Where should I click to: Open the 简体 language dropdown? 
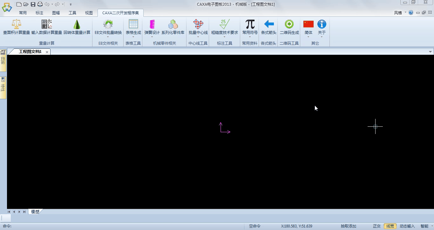(308, 37)
